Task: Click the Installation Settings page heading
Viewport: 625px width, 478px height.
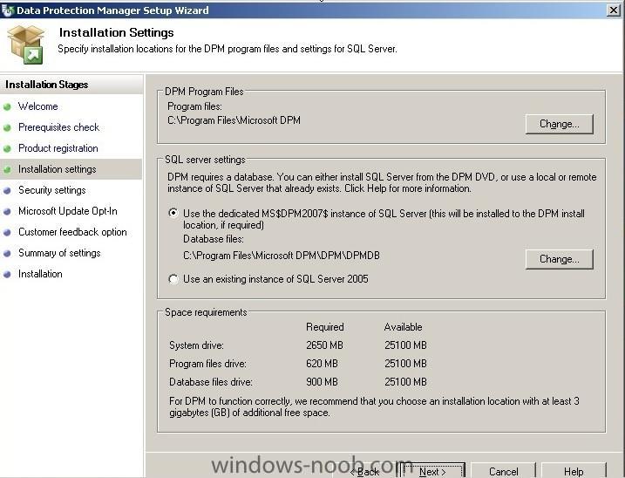Action: [117, 33]
